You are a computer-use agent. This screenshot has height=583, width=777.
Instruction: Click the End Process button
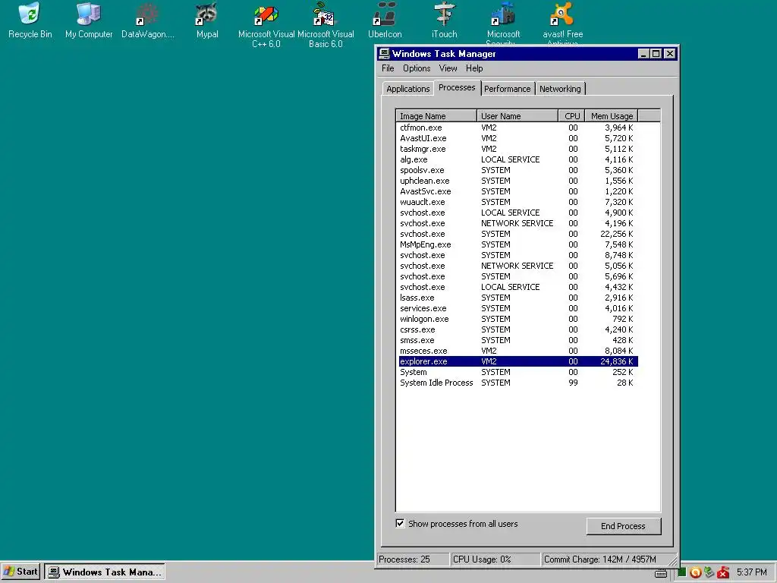tap(624, 526)
